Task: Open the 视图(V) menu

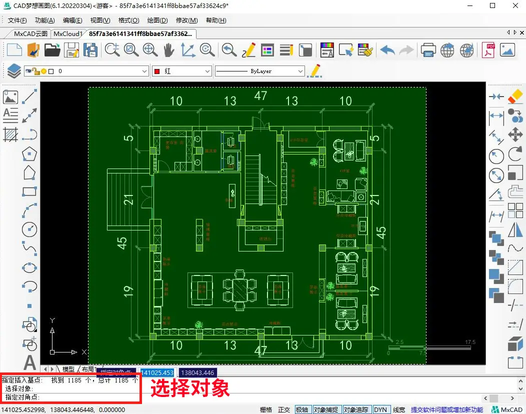Action: pos(100,20)
